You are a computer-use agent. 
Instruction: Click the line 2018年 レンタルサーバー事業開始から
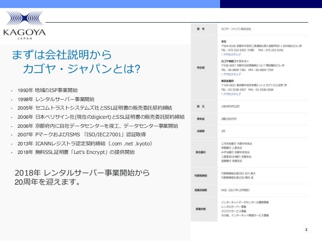[82, 173]
